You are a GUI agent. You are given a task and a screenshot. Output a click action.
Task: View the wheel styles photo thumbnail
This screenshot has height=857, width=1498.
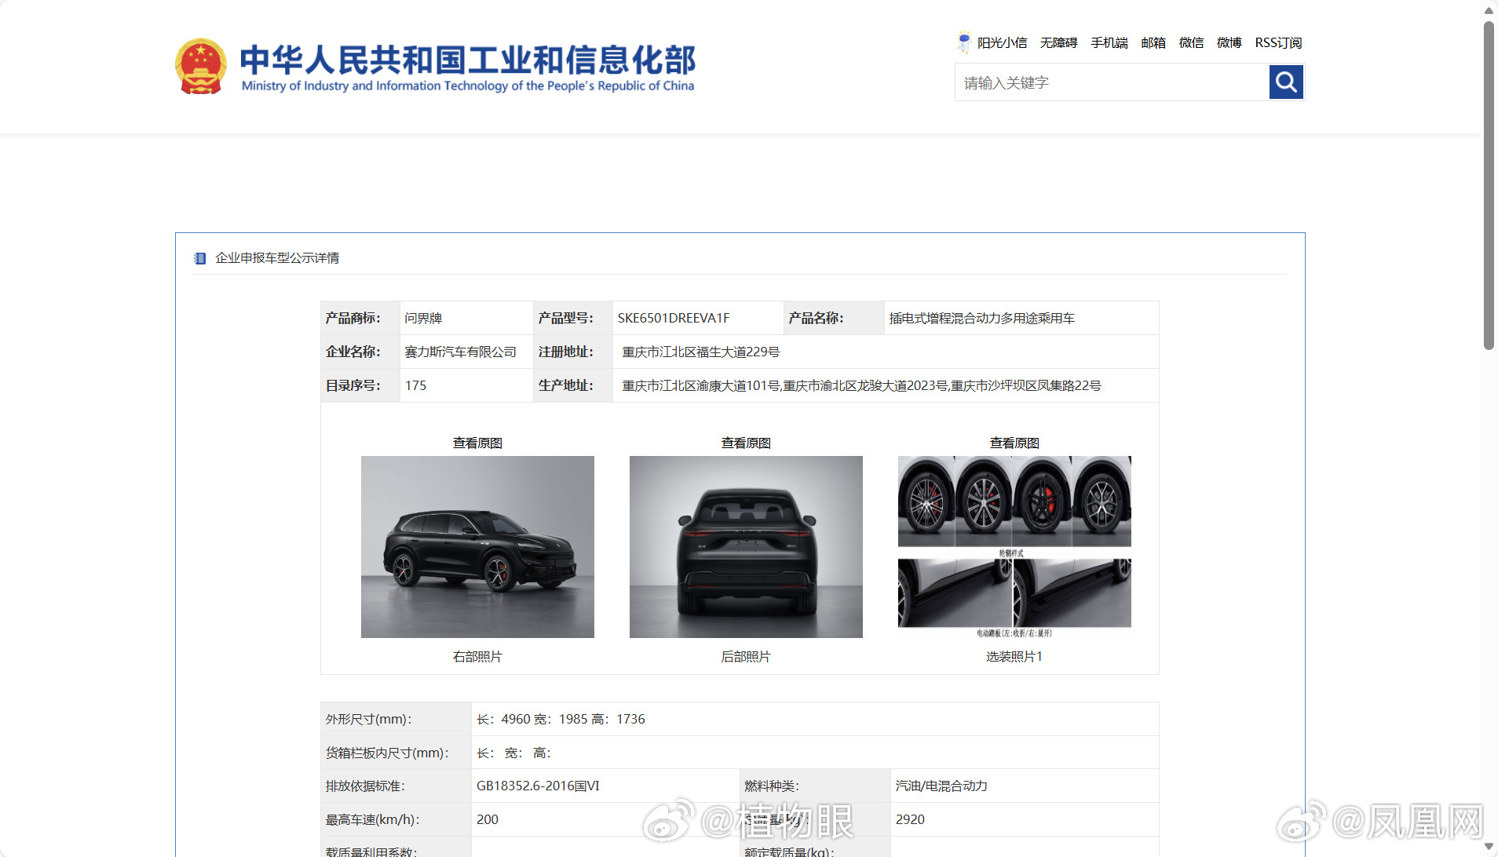(1014, 501)
